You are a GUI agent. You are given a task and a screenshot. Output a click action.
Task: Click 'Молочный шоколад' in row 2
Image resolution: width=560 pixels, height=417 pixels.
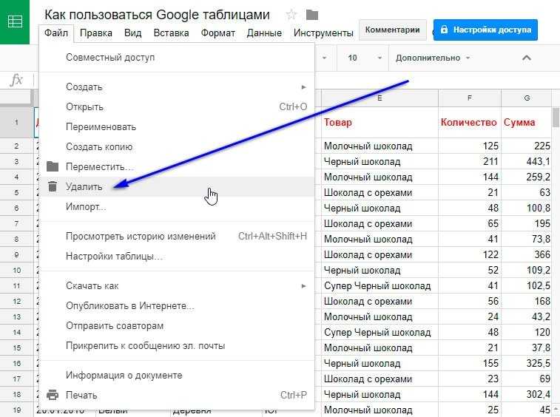(379, 146)
